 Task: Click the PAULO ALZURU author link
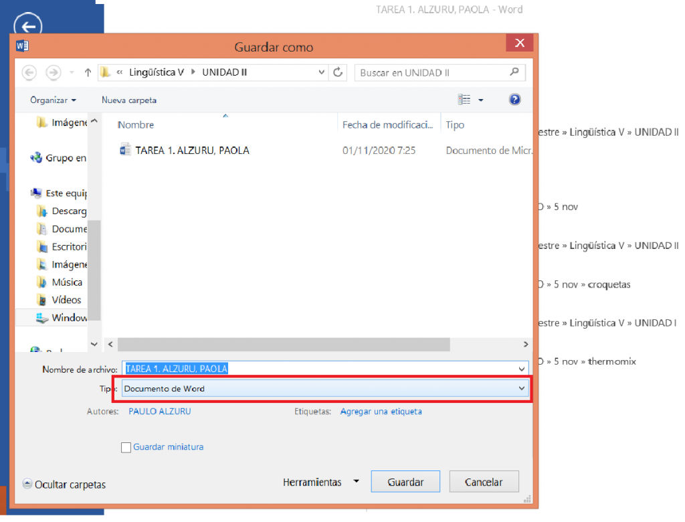click(159, 411)
